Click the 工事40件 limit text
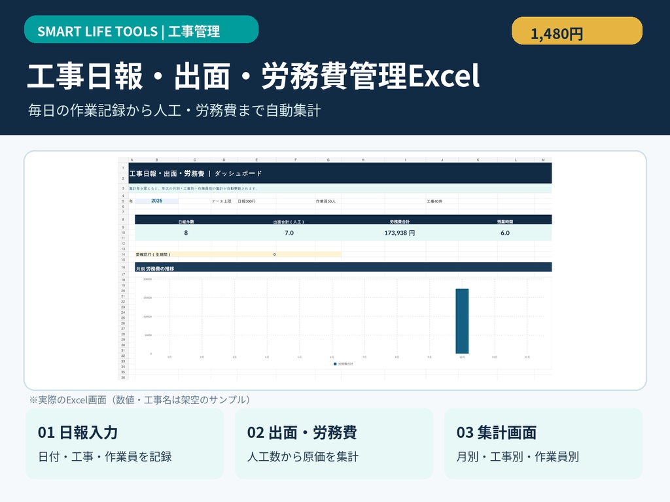Screen dimensions: 670x502 pyautogui.click(x=434, y=201)
